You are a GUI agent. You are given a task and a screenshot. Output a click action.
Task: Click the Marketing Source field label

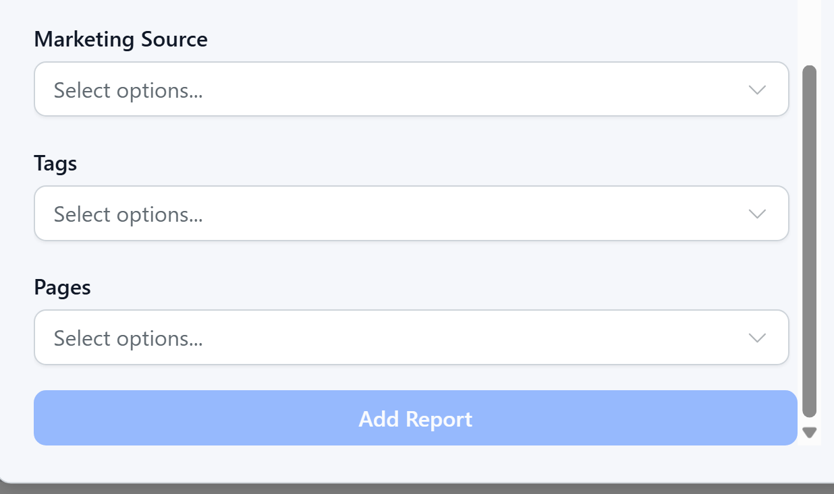121,40
